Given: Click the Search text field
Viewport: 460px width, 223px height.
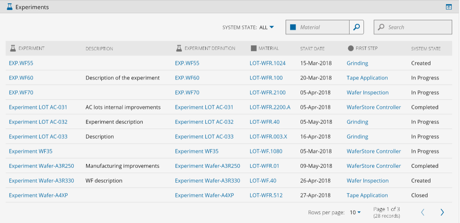Looking at the screenshot, I should click(x=417, y=27).
